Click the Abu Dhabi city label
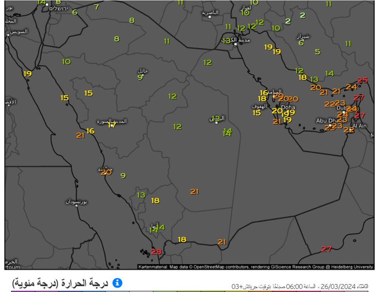 327,120
